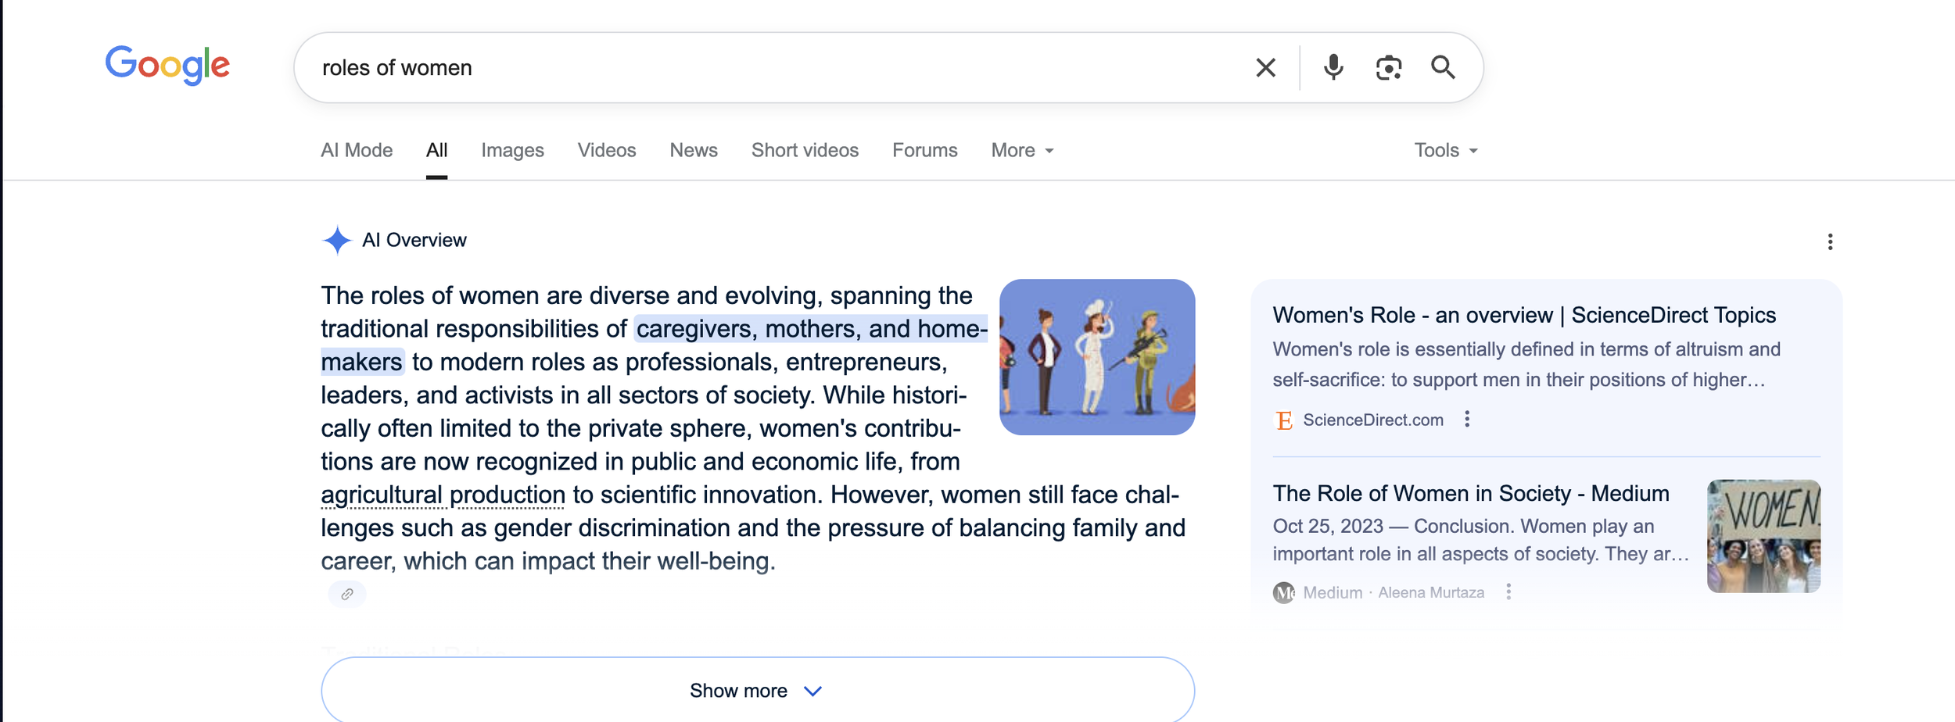The height and width of the screenshot is (722, 1955).
Task: Expand AI Overview with Show more
Action: click(x=757, y=690)
